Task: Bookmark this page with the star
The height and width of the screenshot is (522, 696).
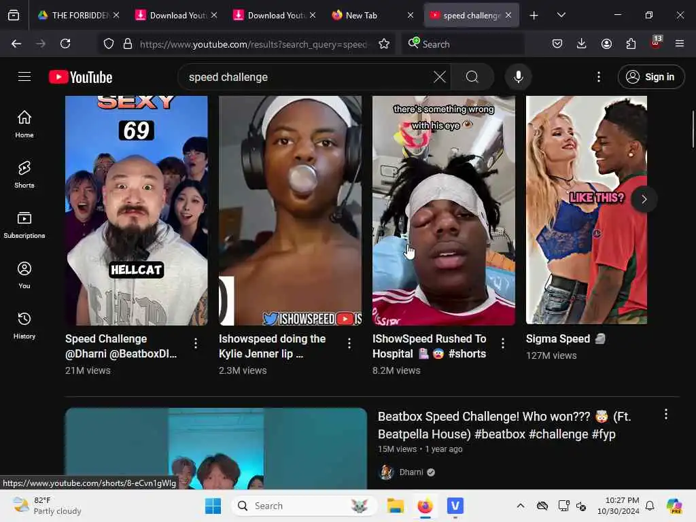Action: tap(384, 43)
